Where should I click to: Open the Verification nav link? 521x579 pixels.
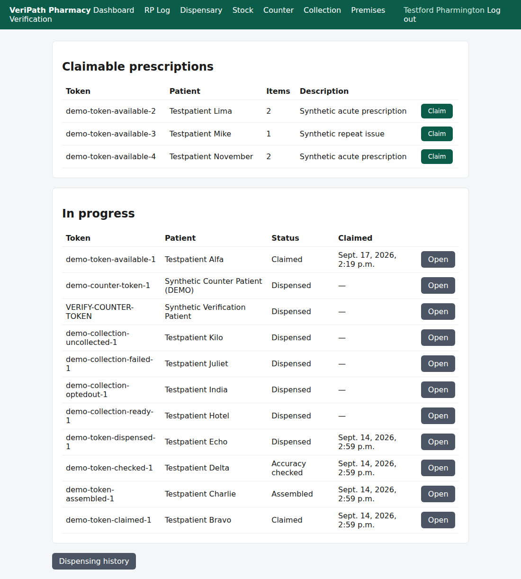pyautogui.click(x=31, y=19)
